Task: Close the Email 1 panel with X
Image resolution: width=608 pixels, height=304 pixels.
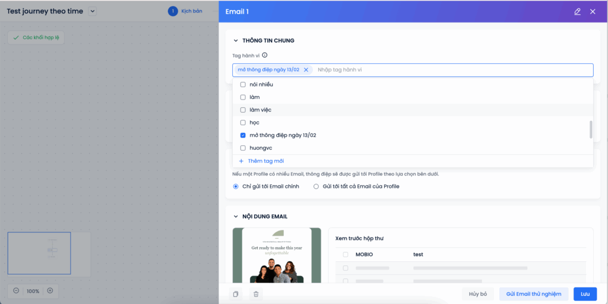Action: click(x=593, y=11)
